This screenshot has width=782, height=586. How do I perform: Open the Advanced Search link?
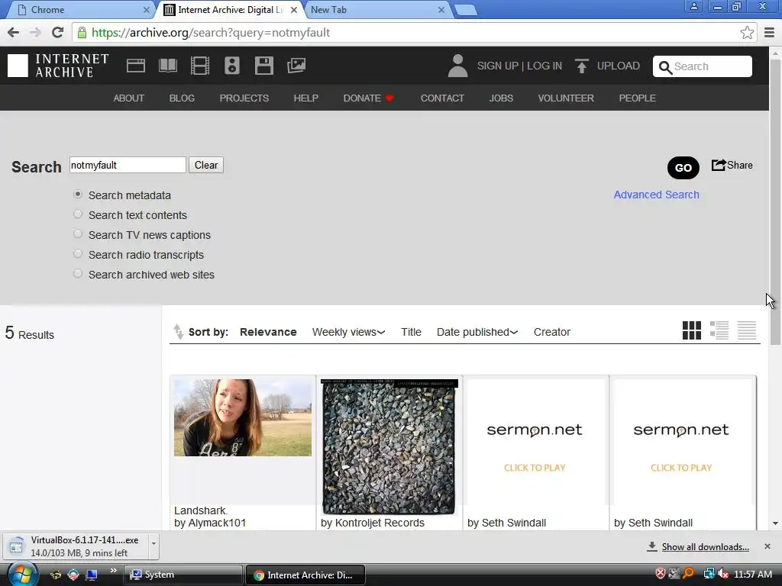[656, 195]
